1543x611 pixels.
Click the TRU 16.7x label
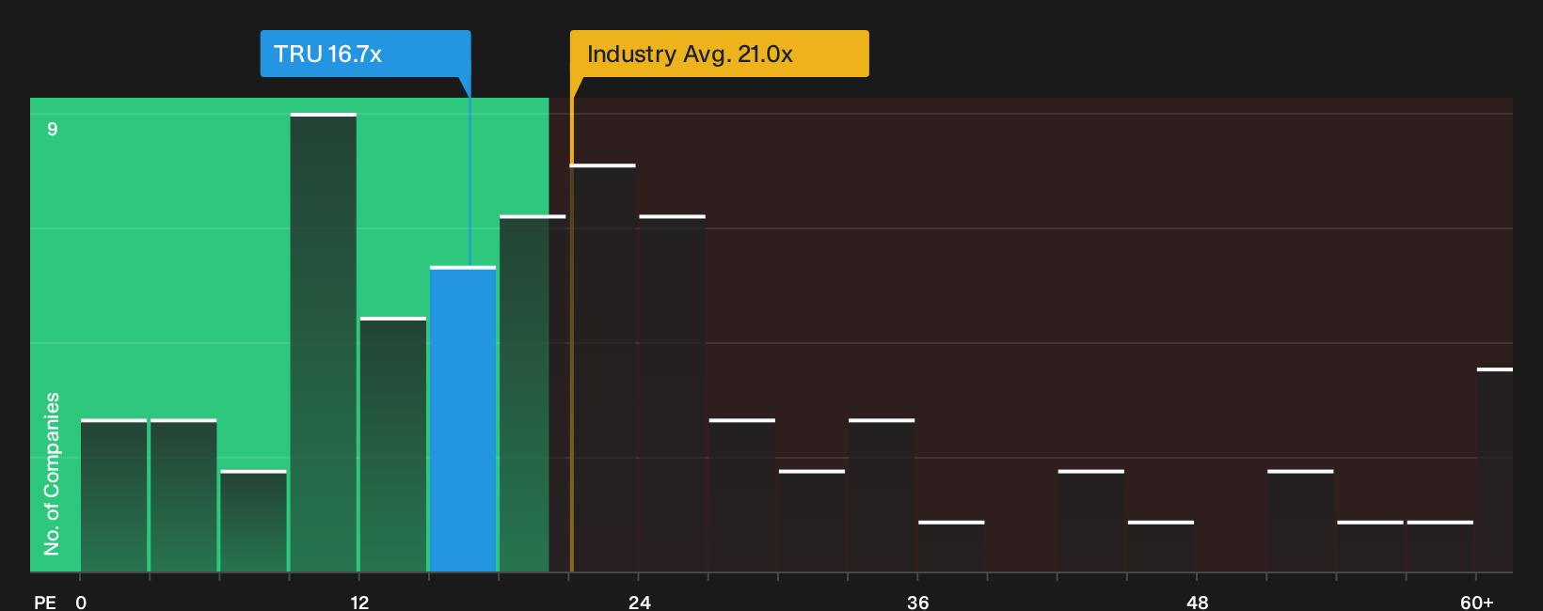tap(365, 54)
